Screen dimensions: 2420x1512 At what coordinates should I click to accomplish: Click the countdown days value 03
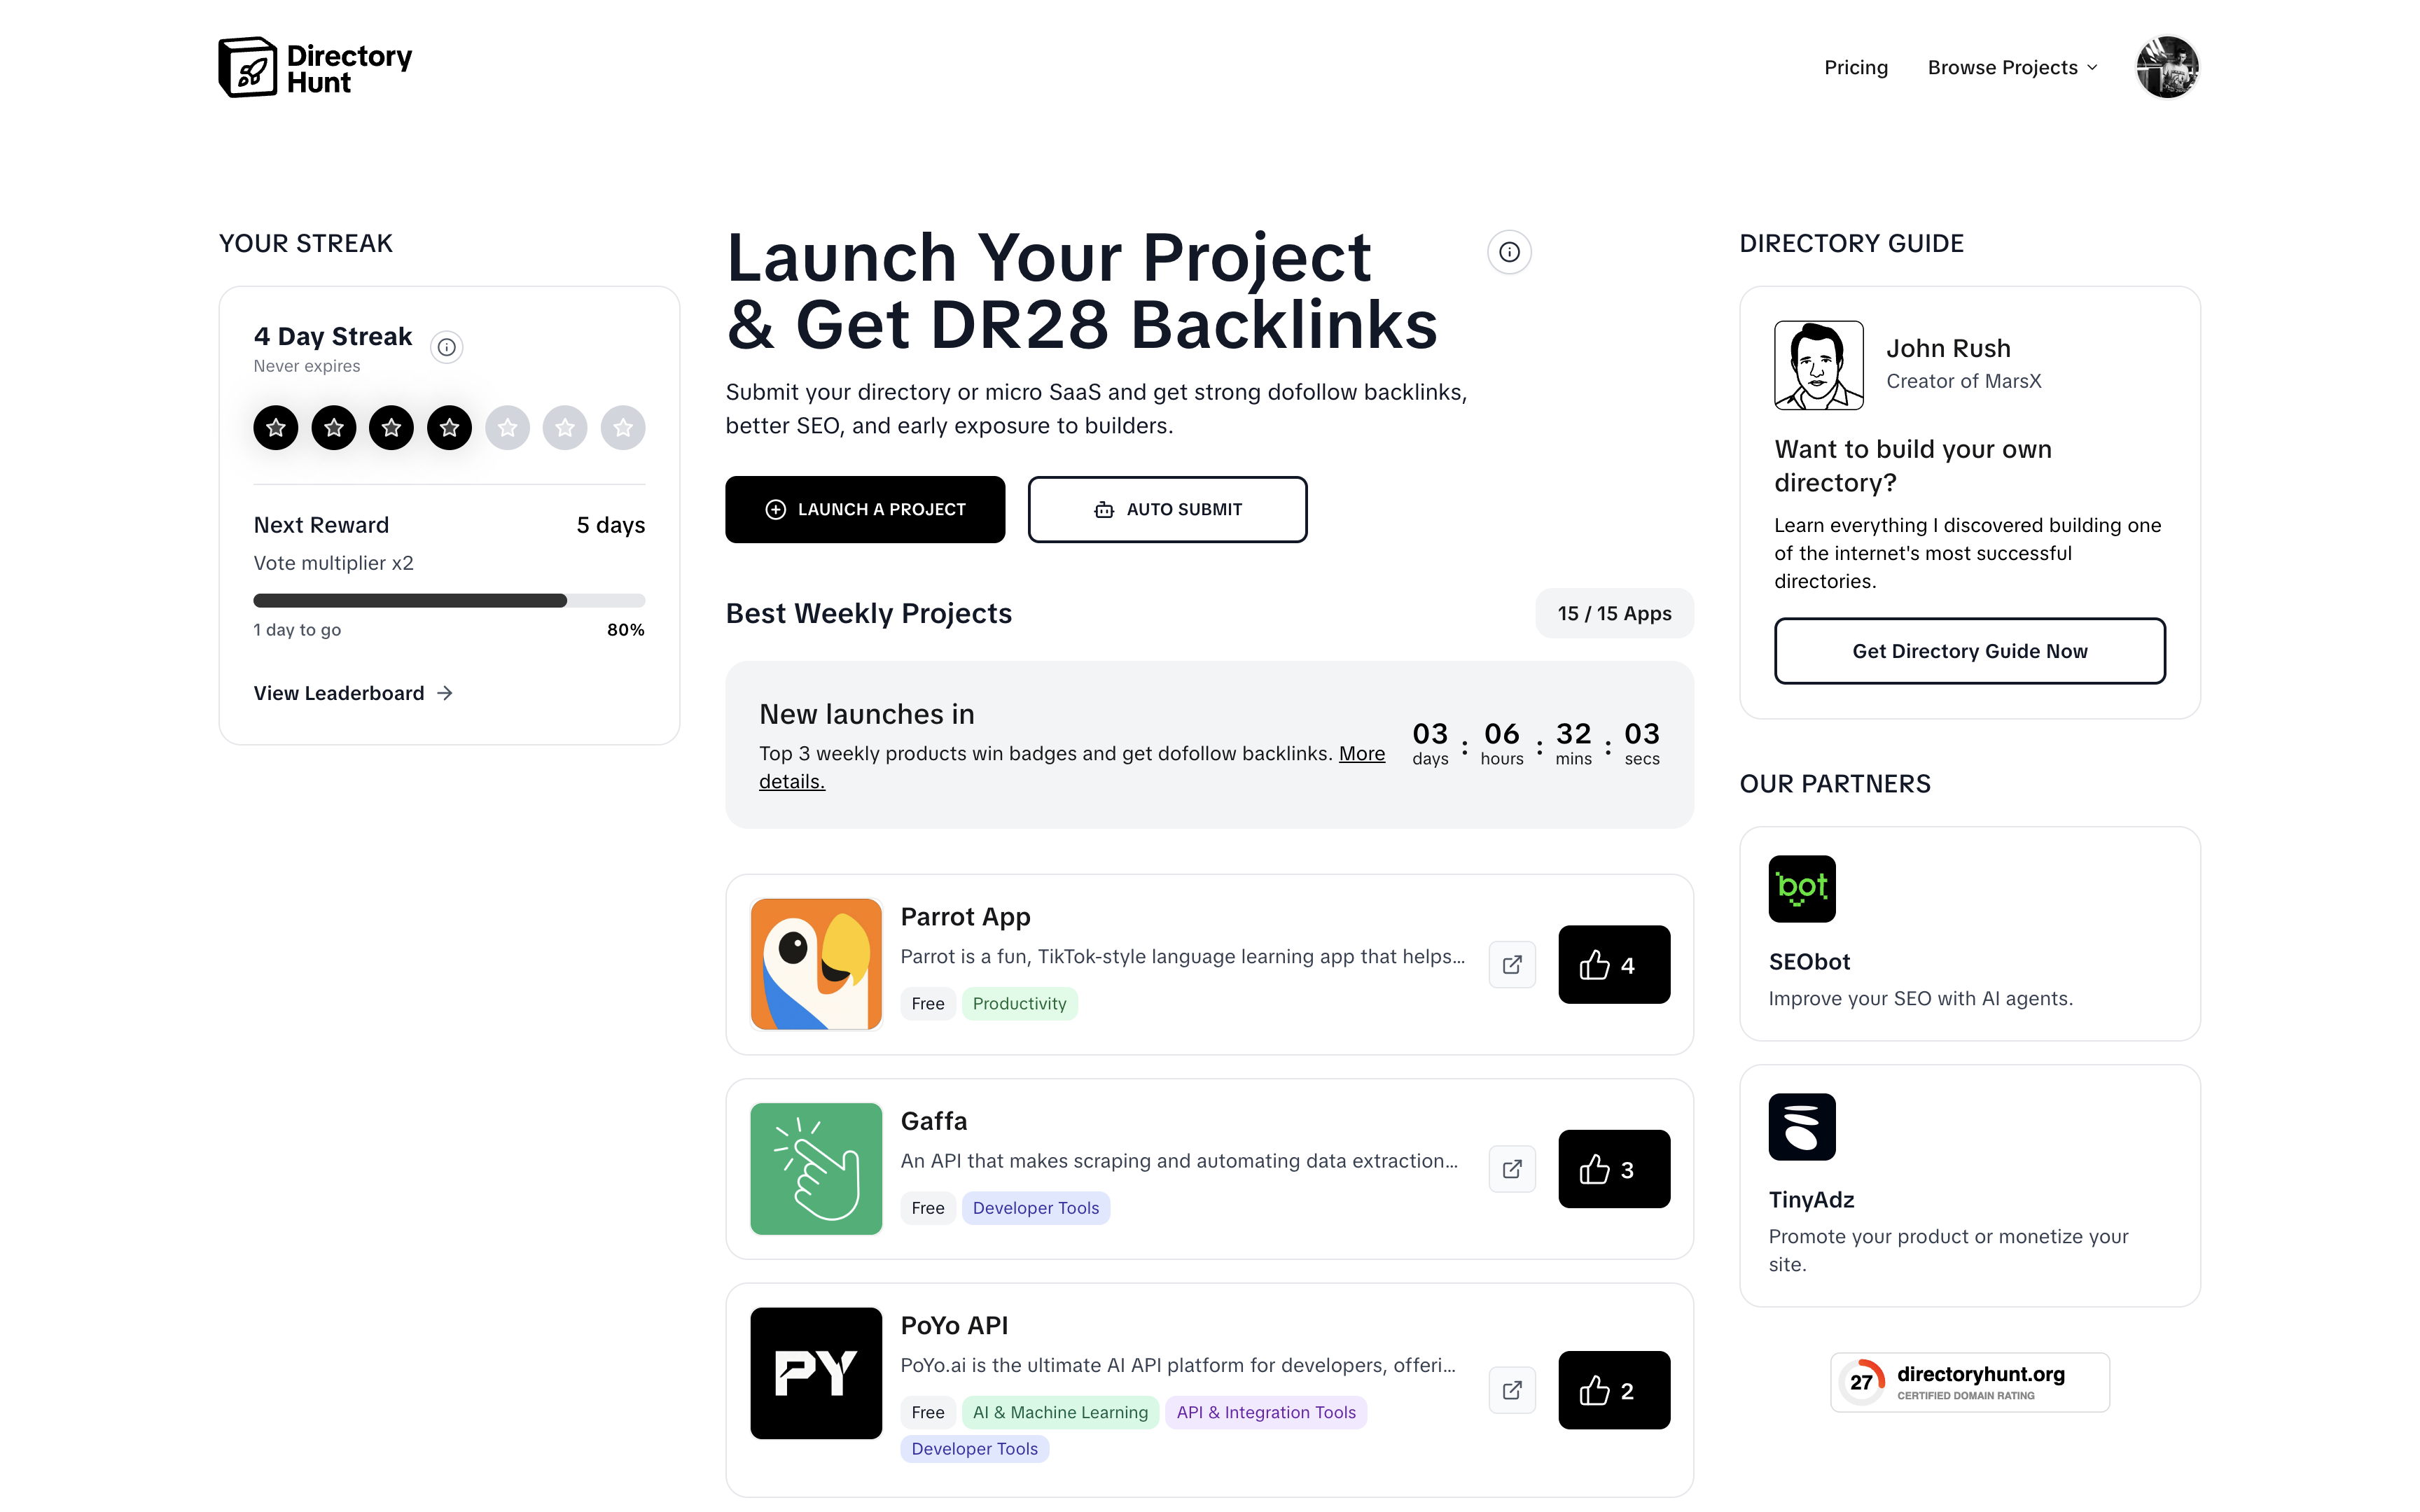coord(1430,734)
